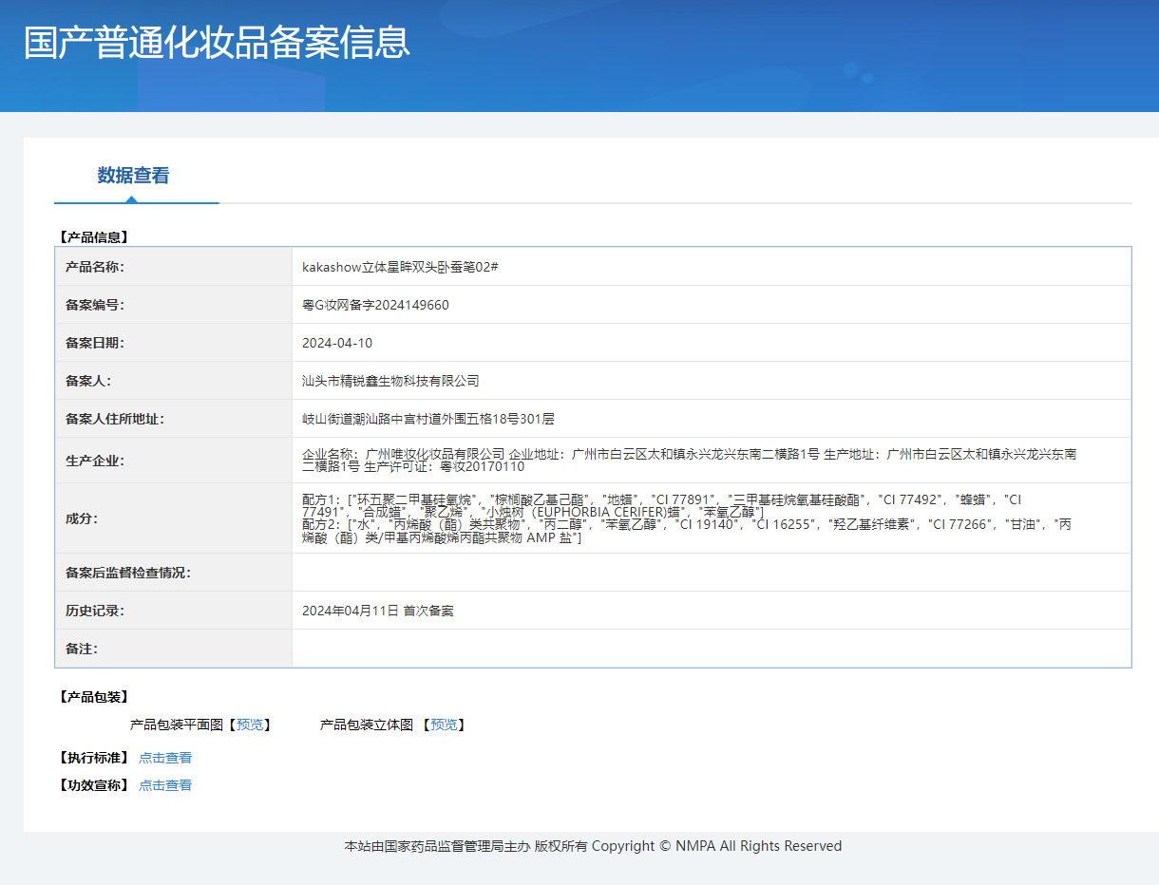Click the 产品包装立体图 label
The height and width of the screenshot is (885, 1159).
366,725
